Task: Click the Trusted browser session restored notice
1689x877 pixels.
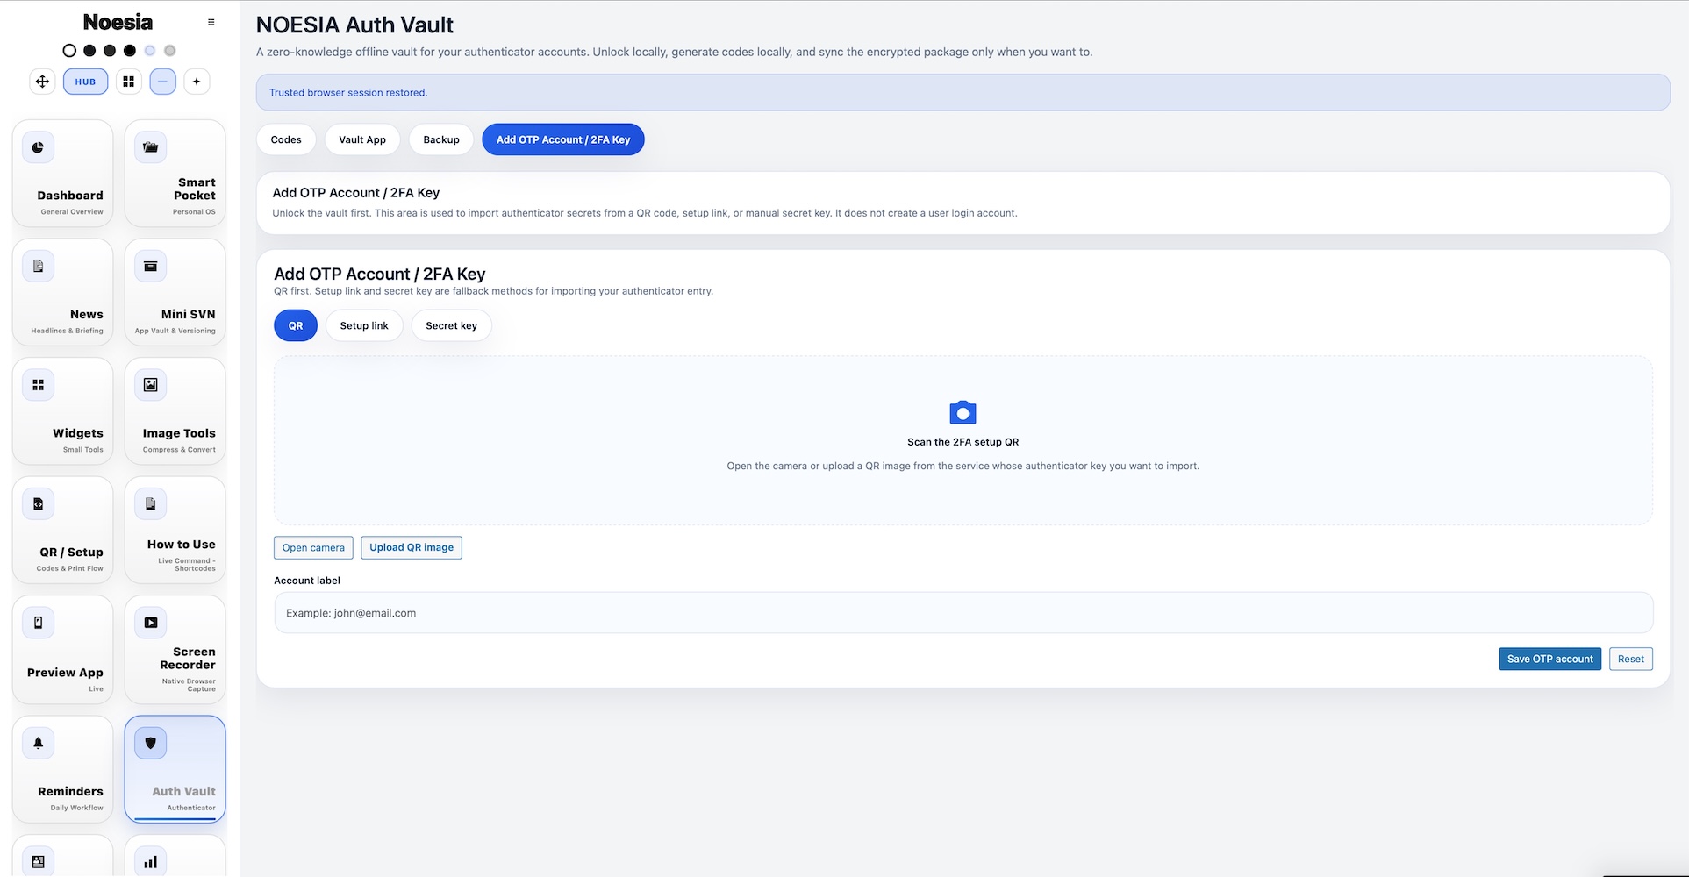Action: (963, 92)
